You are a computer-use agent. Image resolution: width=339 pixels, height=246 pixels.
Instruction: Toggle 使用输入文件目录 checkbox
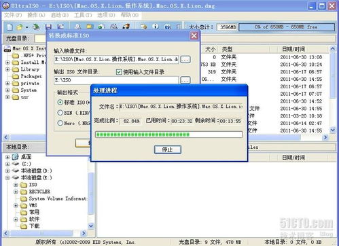click(119, 72)
